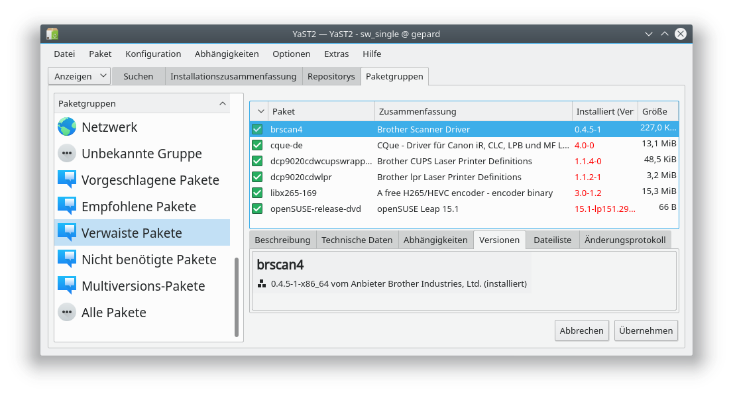Image resolution: width=733 pixels, height=396 pixels.
Task: Select the libx265-169 package name
Action: 293,193
